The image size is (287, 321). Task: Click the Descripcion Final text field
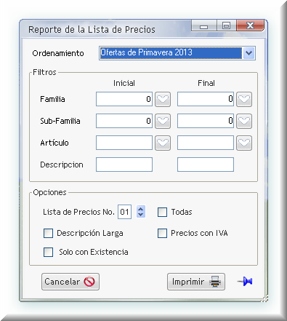[x=206, y=165]
